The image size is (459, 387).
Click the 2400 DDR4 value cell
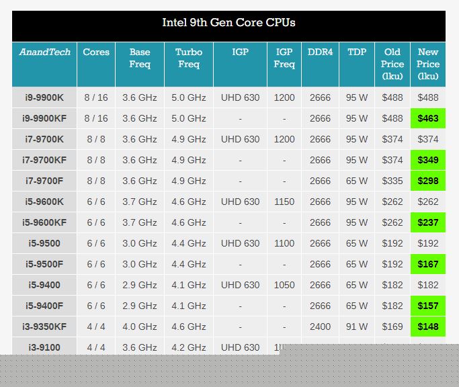(x=321, y=327)
